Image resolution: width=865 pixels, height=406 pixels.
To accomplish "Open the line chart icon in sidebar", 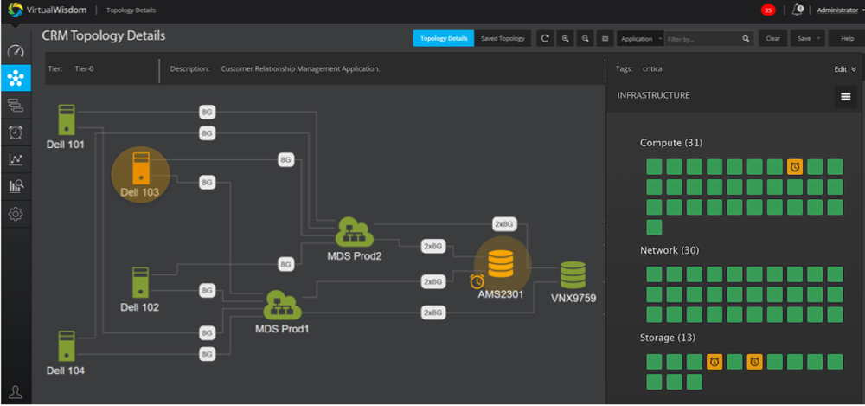I will point(16,159).
